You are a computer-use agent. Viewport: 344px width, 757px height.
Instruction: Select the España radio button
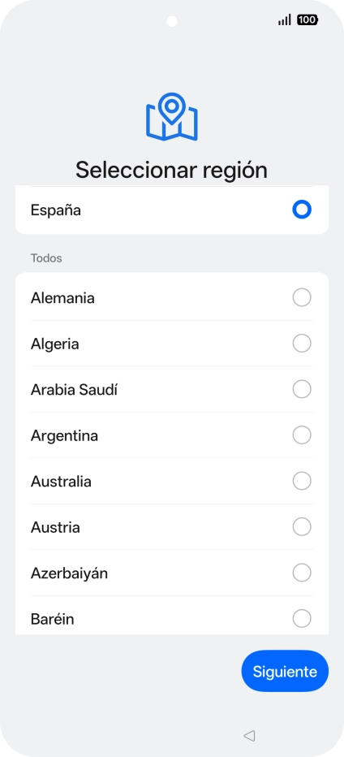tap(302, 210)
